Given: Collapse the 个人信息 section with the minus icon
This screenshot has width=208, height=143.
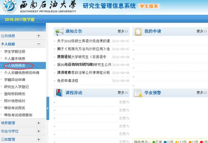Looking at the screenshot, I should point(39,44).
